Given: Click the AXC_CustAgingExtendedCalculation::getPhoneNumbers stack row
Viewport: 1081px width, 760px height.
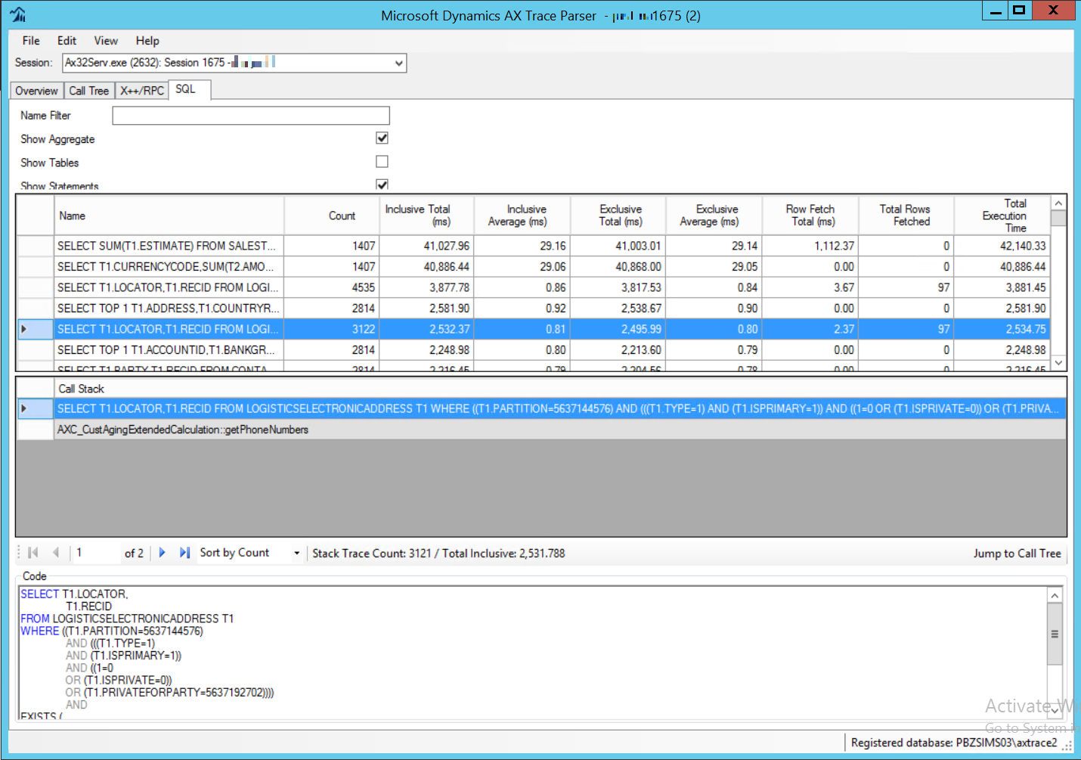Looking at the screenshot, I should (560, 430).
